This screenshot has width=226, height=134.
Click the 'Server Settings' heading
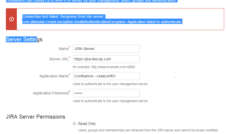(x=24, y=39)
